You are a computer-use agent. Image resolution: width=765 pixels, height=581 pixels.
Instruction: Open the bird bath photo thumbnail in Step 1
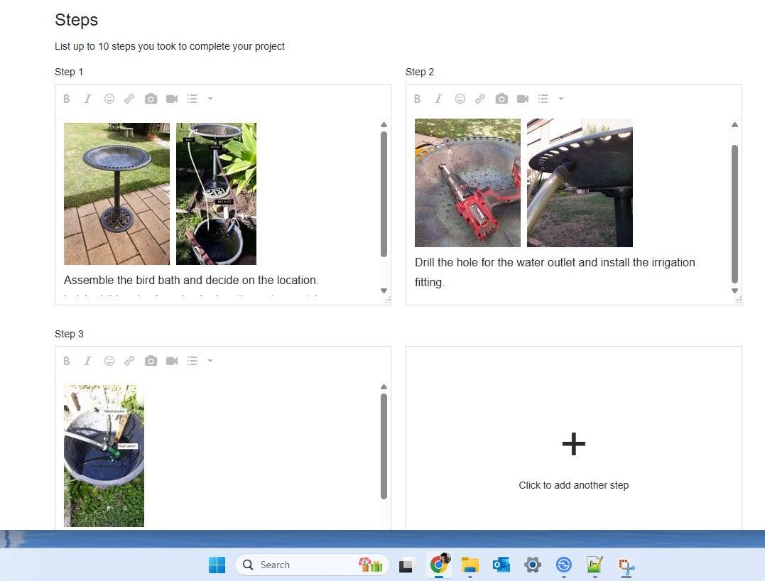(116, 193)
